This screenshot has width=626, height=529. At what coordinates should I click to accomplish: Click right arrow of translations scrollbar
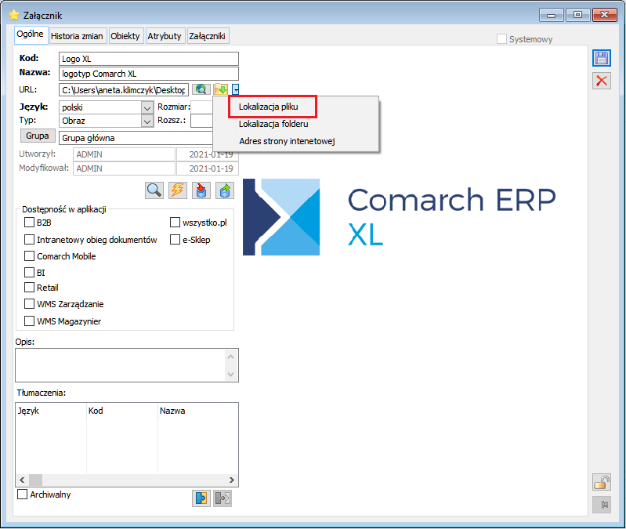[x=232, y=480]
